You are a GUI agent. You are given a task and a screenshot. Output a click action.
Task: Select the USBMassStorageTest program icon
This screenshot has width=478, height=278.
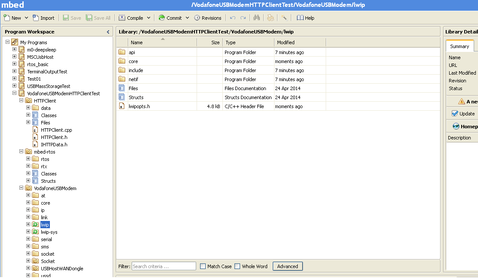(x=22, y=86)
